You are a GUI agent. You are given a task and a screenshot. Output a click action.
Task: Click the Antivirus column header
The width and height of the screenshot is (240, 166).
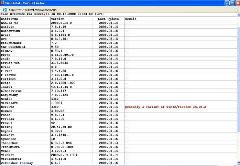click(9, 19)
